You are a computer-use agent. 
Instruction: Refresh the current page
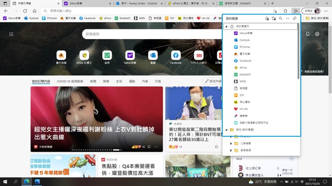pyautogui.click(x=25, y=11)
